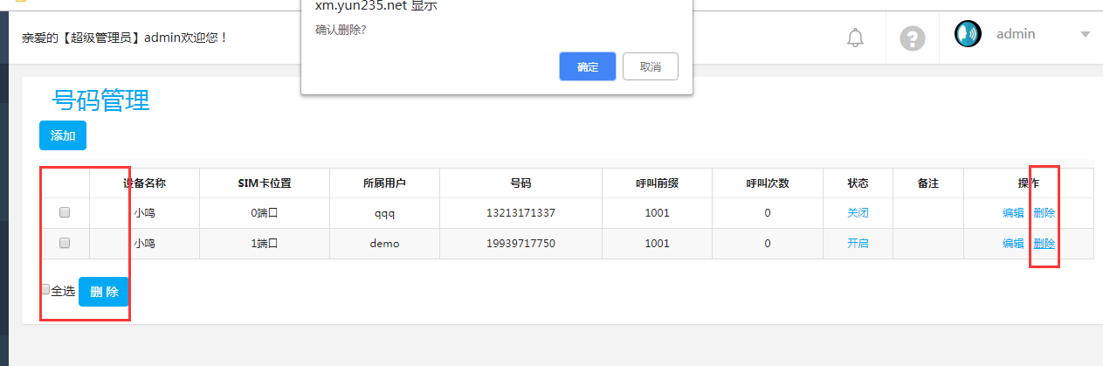The height and width of the screenshot is (366, 1103).
Task: Check the checkbox for the qqq row
Action: [x=65, y=212]
